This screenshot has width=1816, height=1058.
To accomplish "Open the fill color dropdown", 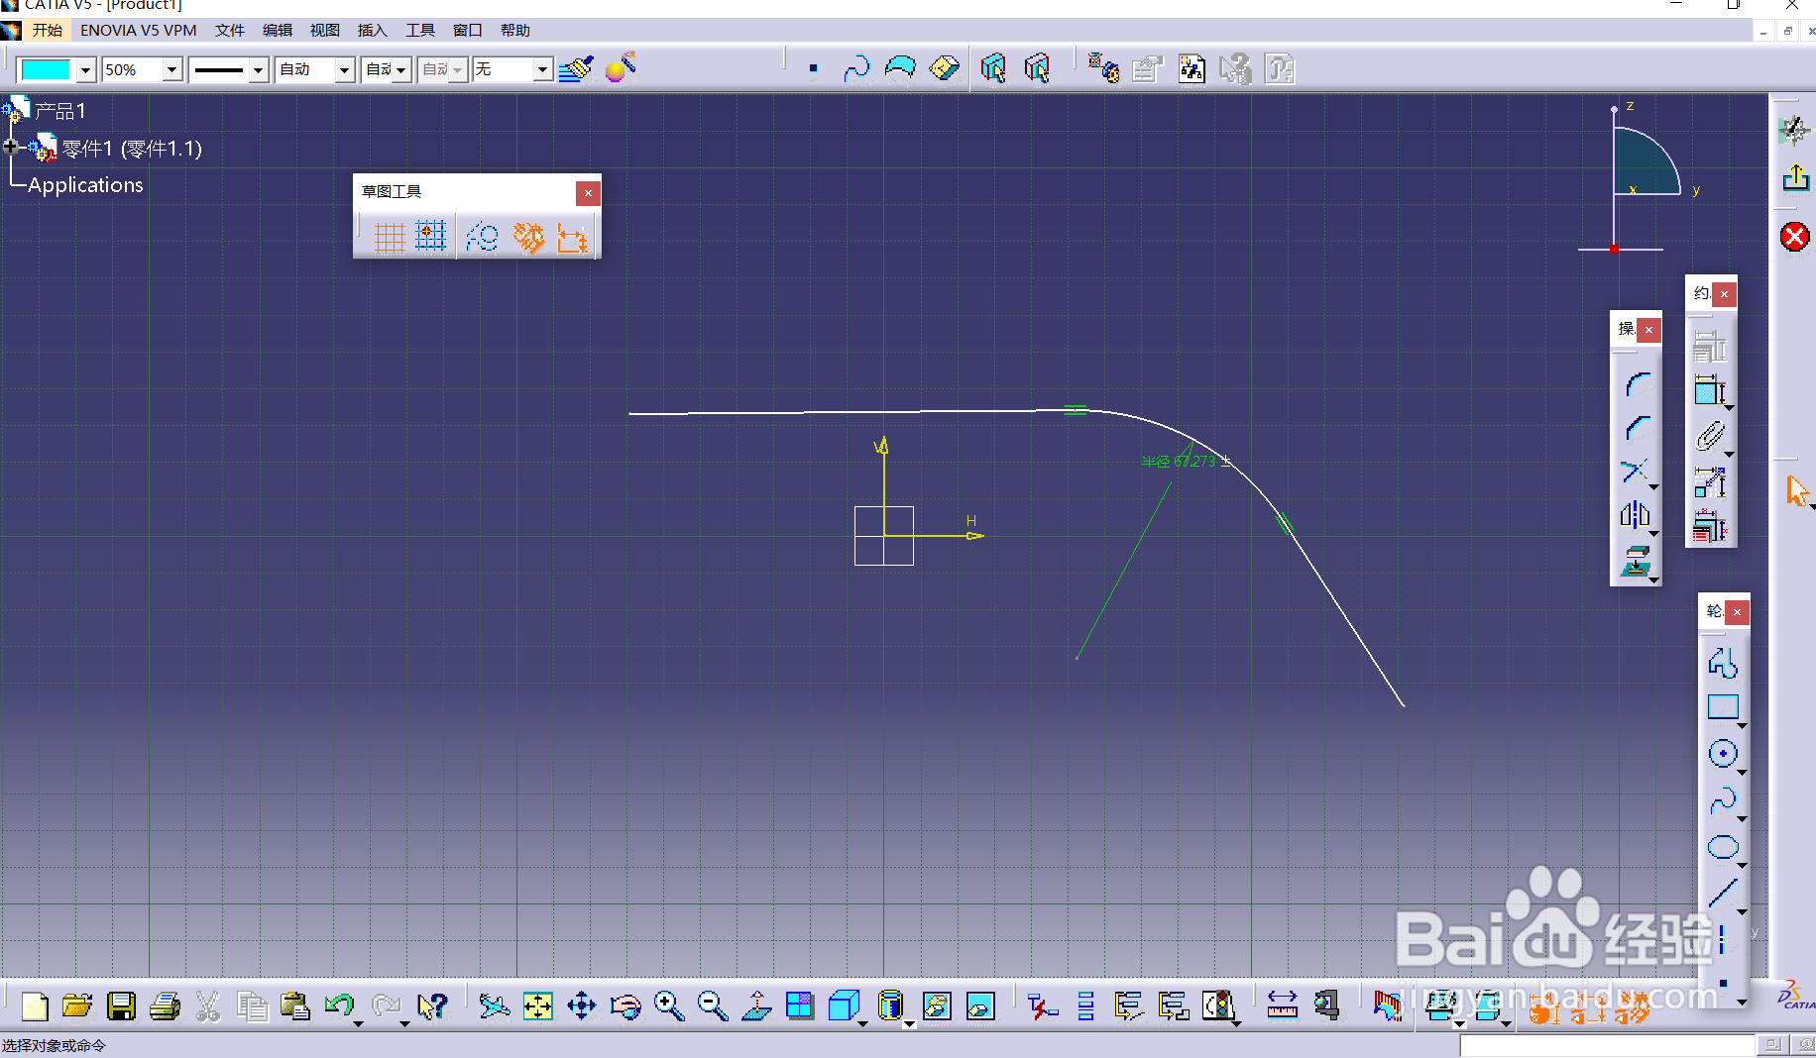I will coord(86,70).
